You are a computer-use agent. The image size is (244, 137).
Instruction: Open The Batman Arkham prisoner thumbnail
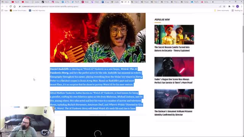[x=174, y=99]
